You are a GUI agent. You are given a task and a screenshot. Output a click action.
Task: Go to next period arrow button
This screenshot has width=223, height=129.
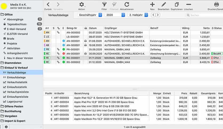pyautogui.click(x=158, y=15)
